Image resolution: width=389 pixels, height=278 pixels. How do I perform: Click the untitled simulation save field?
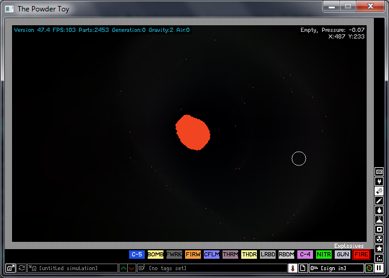[72, 268]
